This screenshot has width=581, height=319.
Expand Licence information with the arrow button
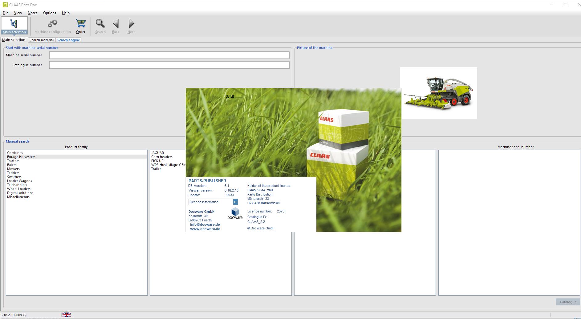235,202
